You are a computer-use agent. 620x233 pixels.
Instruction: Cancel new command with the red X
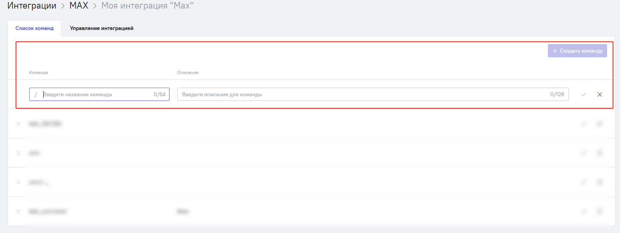coord(600,95)
